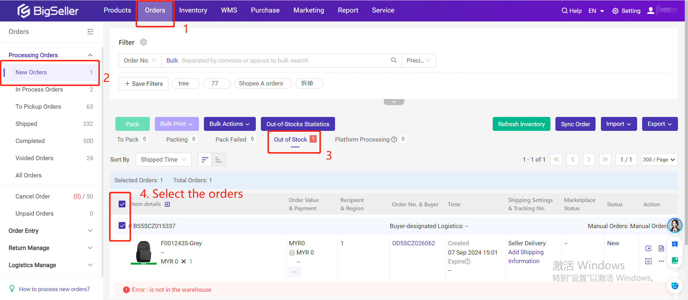Click the Refresh Inventory button
Viewport: 688px width, 300px height.
521,124
